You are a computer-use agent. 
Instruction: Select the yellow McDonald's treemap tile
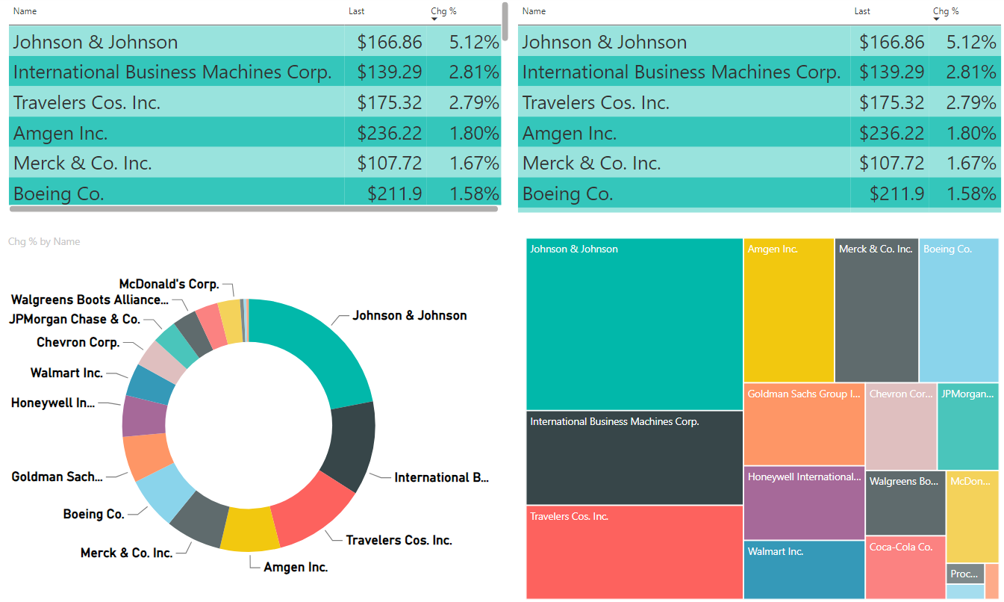973,516
